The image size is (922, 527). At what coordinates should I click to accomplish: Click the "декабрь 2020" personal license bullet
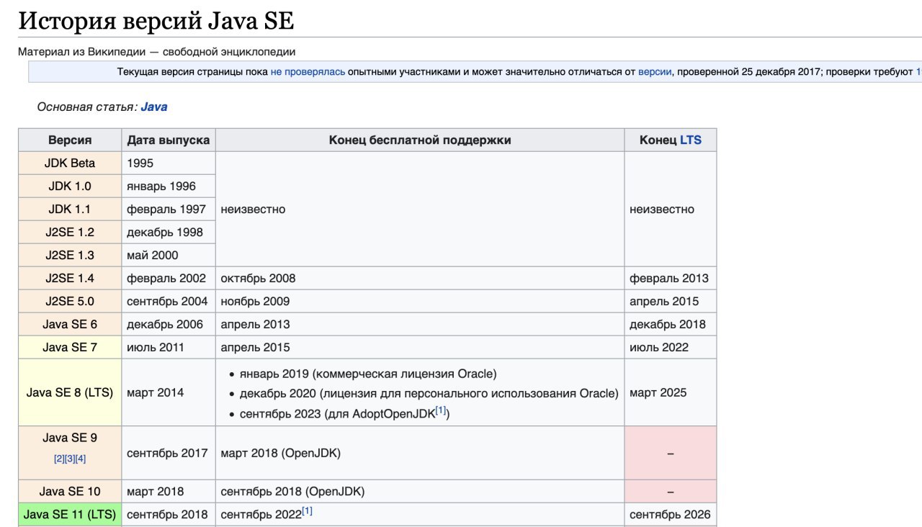tap(429, 393)
